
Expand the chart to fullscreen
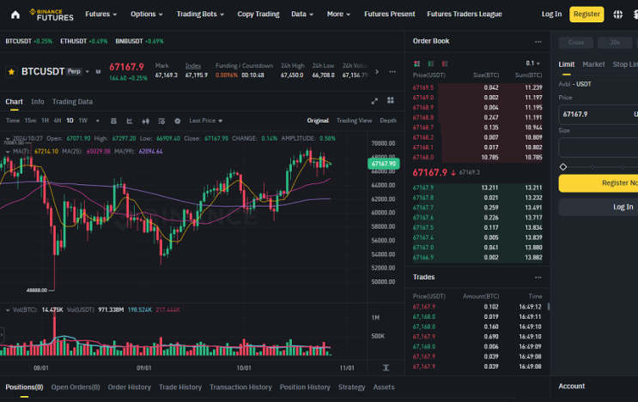click(374, 100)
